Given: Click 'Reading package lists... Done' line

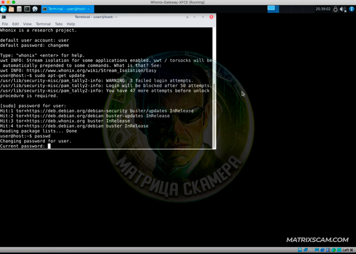Looking at the screenshot, I should tap(38, 131).
